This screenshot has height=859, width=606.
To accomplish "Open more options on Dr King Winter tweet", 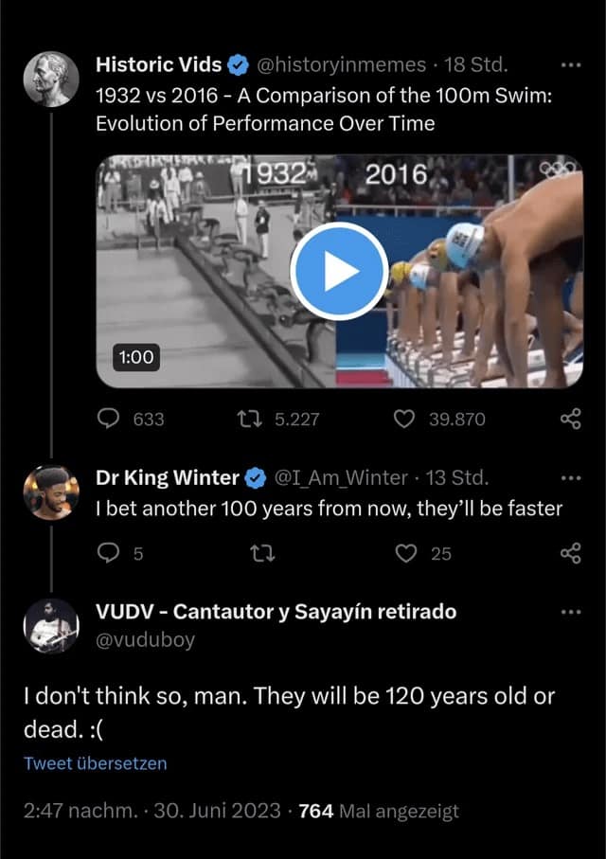I will tap(571, 478).
